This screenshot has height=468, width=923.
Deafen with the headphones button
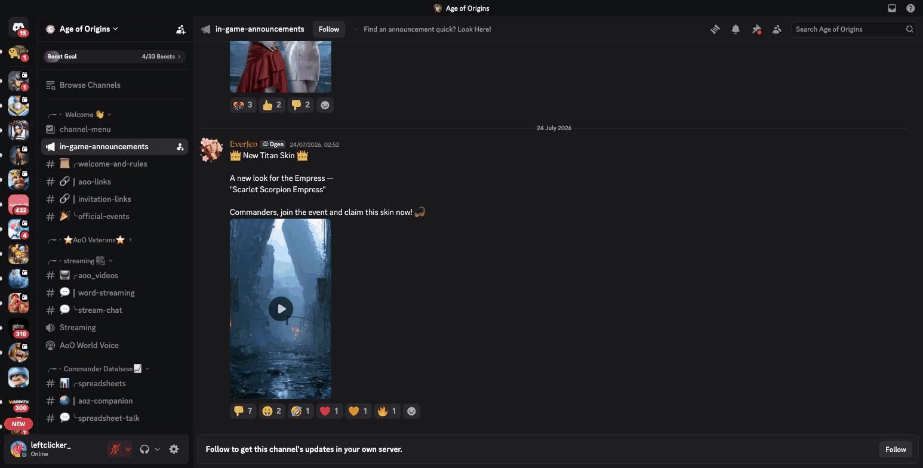[x=144, y=449]
